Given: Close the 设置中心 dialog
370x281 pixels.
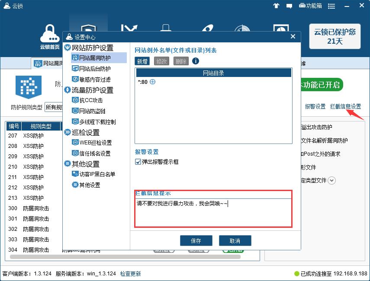Looking at the screenshot, I should tap(293, 36).
